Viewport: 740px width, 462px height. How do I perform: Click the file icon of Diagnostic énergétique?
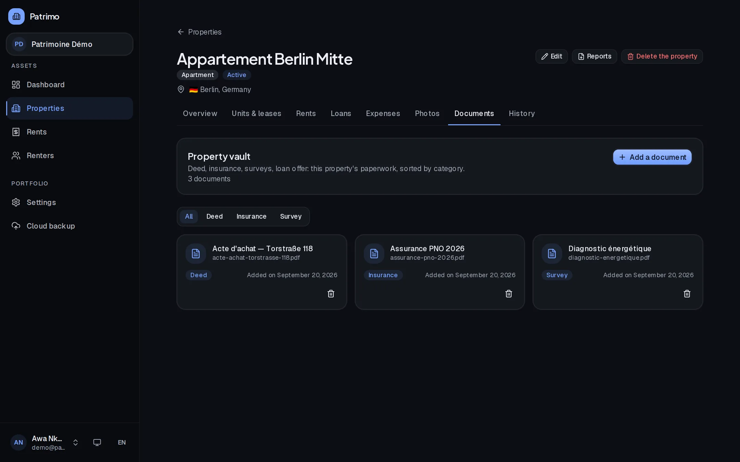pyautogui.click(x=552, y=254)
